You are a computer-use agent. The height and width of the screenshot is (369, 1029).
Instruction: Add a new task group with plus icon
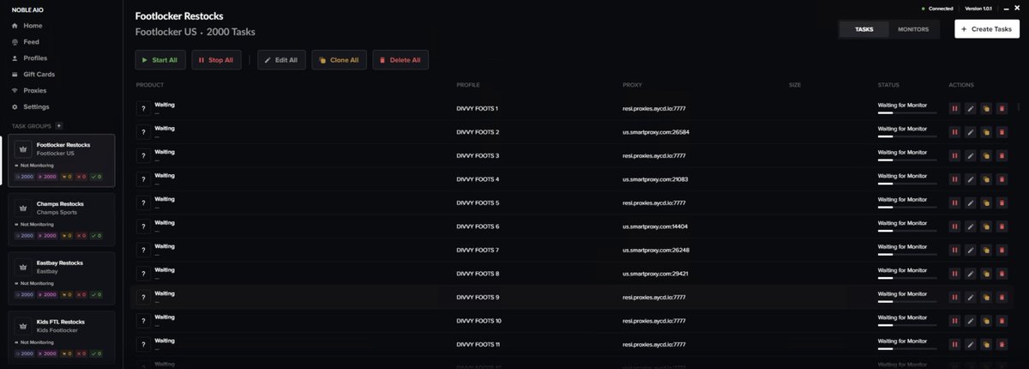pos(58,125)
